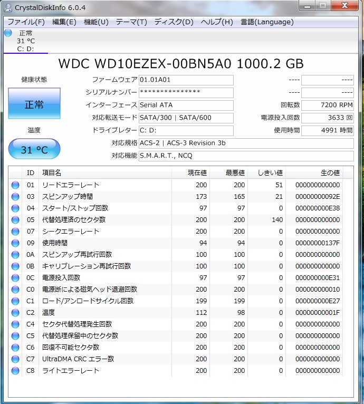Click status orb of UltraDMA CRC エラー数 row

pos(15,359)
